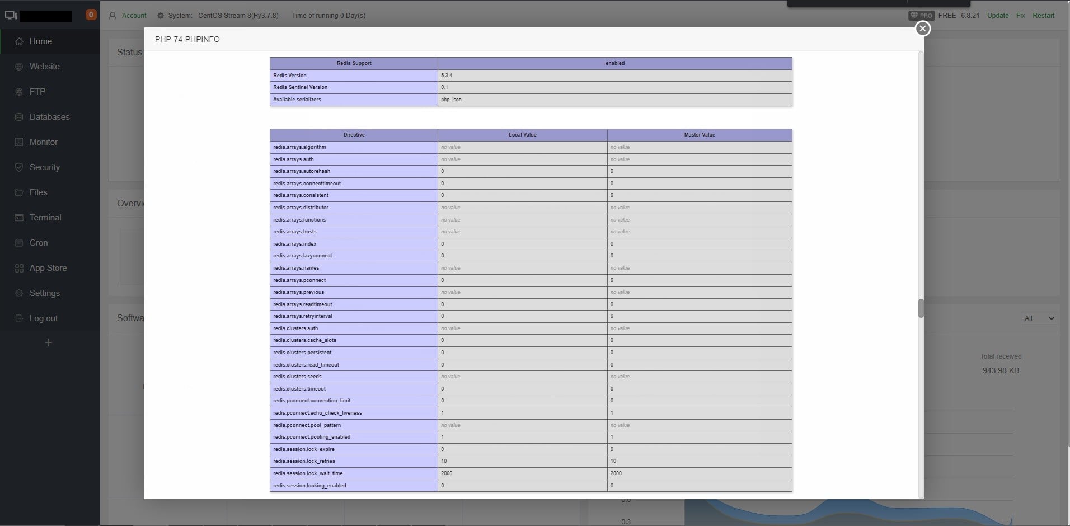1070x526 pixels.
Task: Expand the All filter dropdown
Action: point(1039,318)
